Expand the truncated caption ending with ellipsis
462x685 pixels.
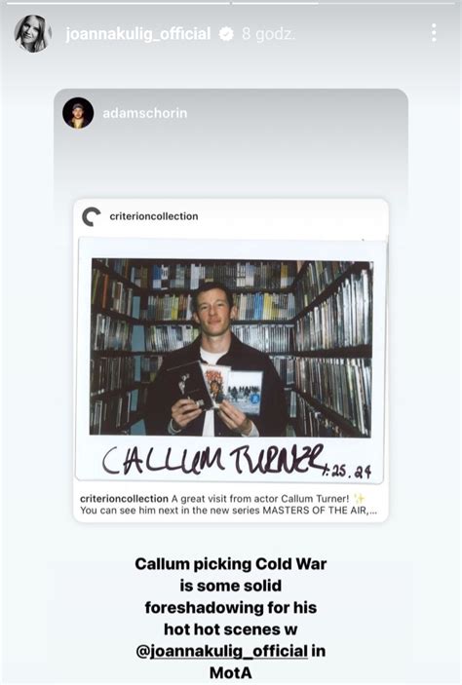pos(373,511)
